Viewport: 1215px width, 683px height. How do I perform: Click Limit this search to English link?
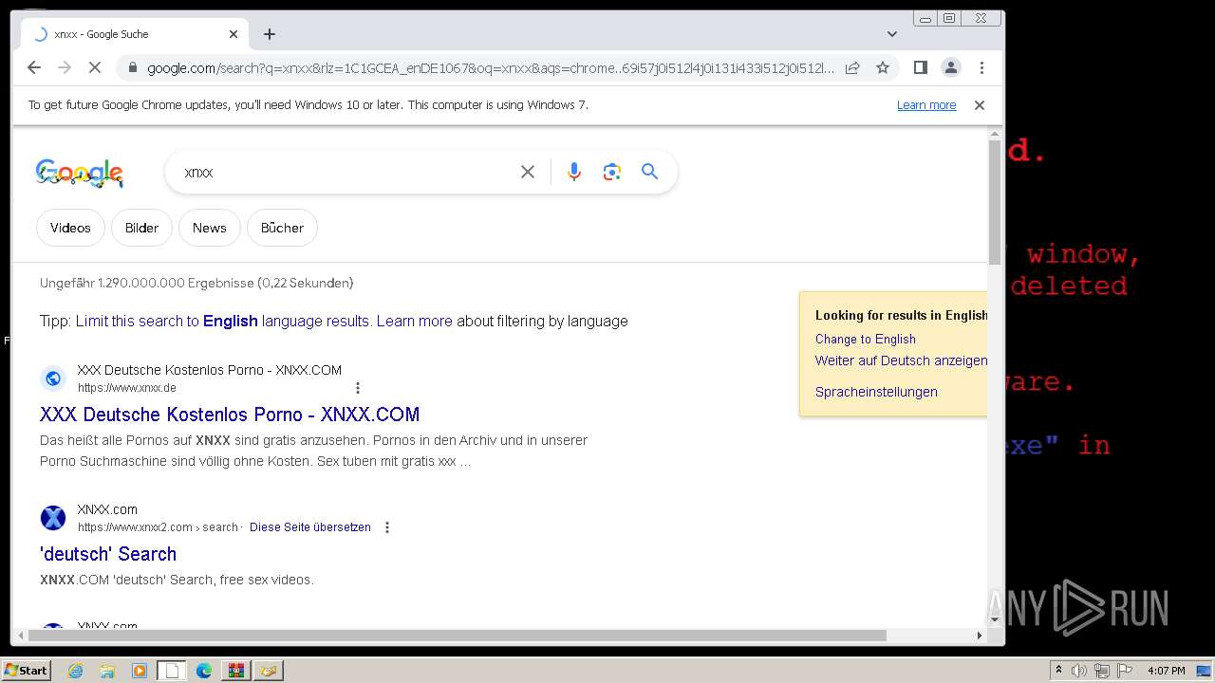click(x=222, y=321)
